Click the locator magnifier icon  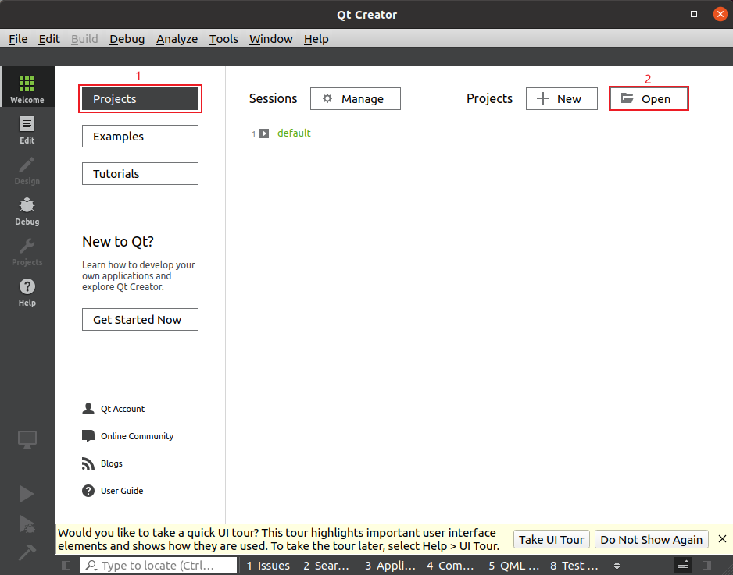click(x=91, y=565)
